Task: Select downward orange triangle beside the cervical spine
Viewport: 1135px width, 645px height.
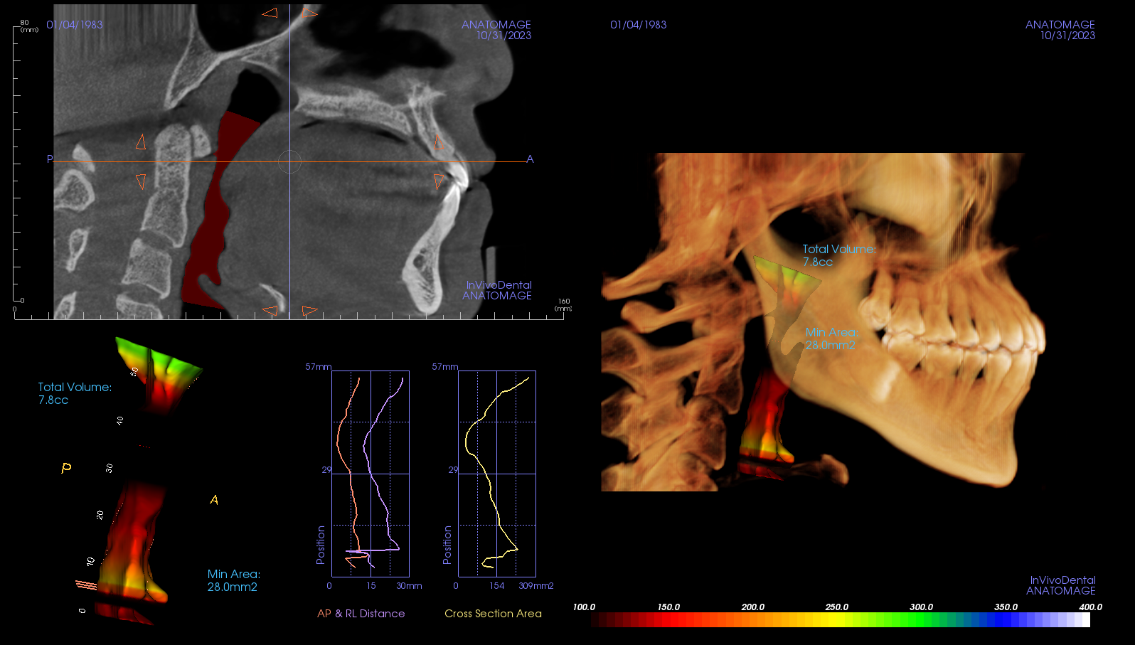Action: pyautogui.click(x=141, y=182)
